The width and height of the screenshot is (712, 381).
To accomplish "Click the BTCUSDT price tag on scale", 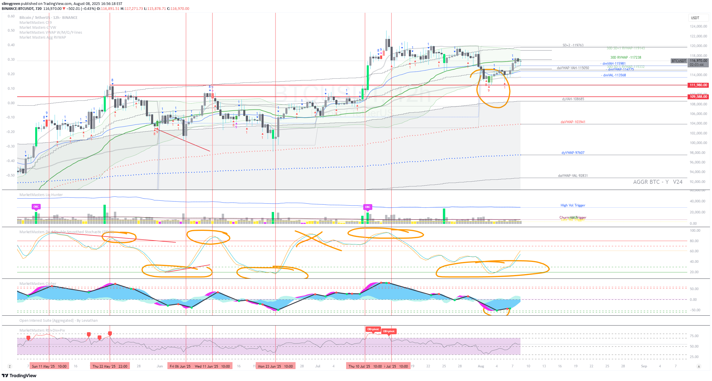I will 679,61.
